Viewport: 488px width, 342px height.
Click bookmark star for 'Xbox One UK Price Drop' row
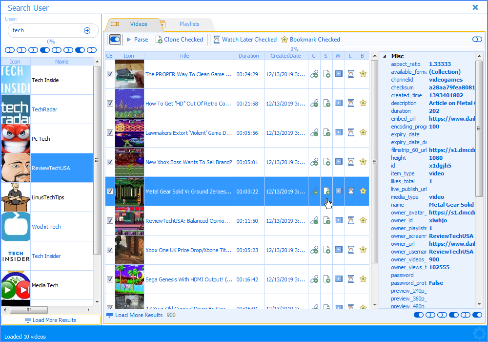point(363,250)
